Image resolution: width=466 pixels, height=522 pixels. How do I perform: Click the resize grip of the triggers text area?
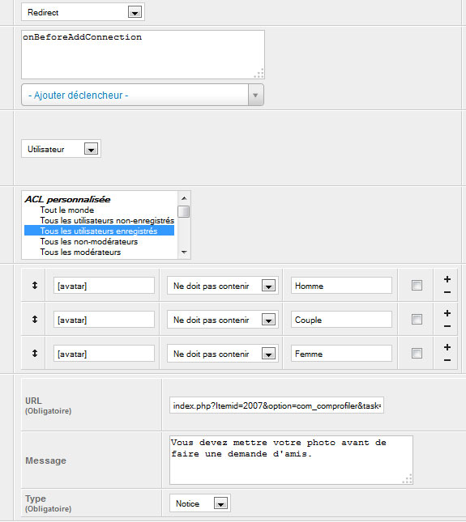(259, 73)
